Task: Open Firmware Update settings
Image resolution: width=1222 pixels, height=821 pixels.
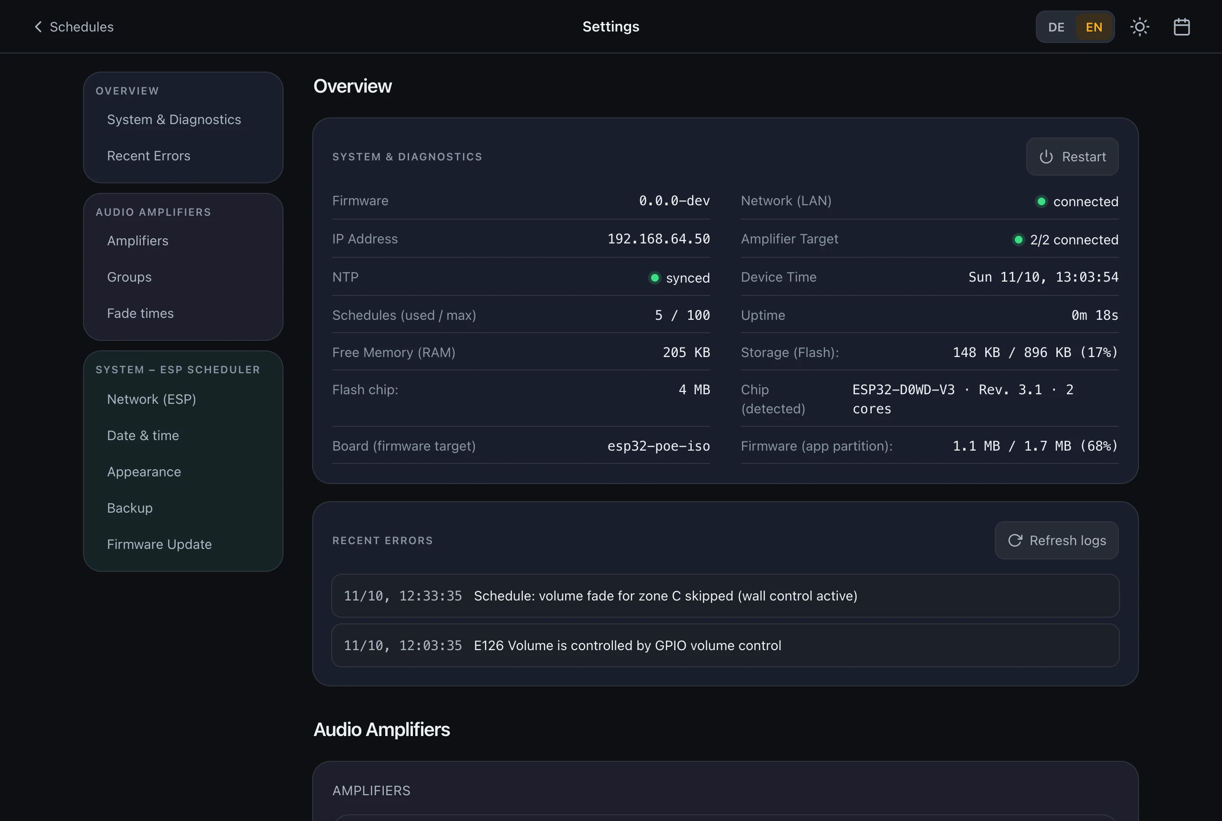Action: pos(159,545)
